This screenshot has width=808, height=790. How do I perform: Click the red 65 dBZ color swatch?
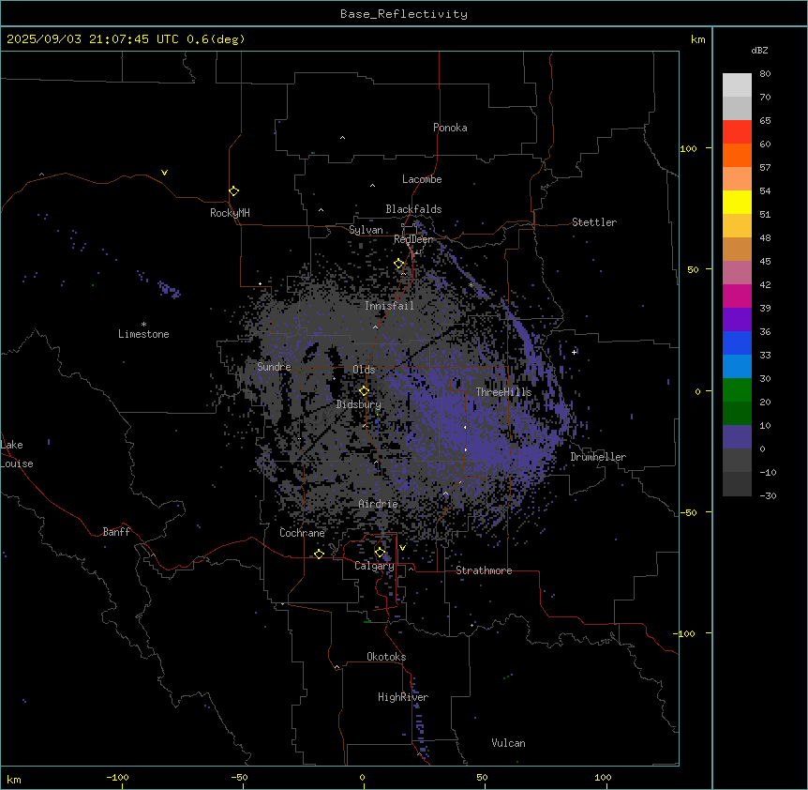[x=737, y=132]
